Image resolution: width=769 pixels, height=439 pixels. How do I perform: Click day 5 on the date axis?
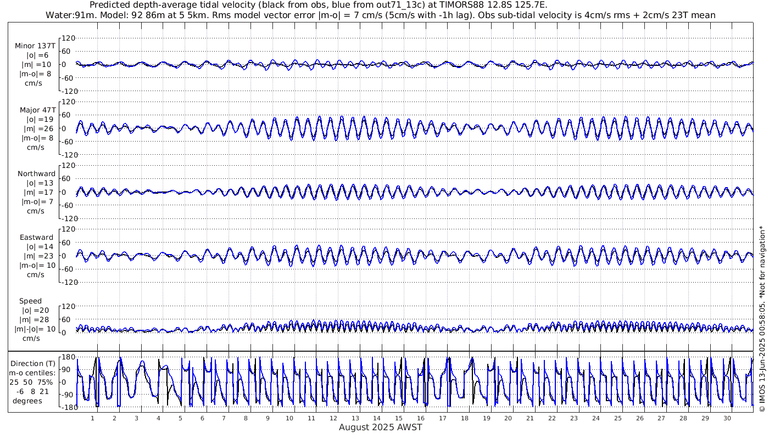[x=180, y=418]
